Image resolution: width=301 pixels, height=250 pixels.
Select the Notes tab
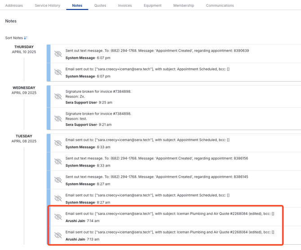pos(77,5)
